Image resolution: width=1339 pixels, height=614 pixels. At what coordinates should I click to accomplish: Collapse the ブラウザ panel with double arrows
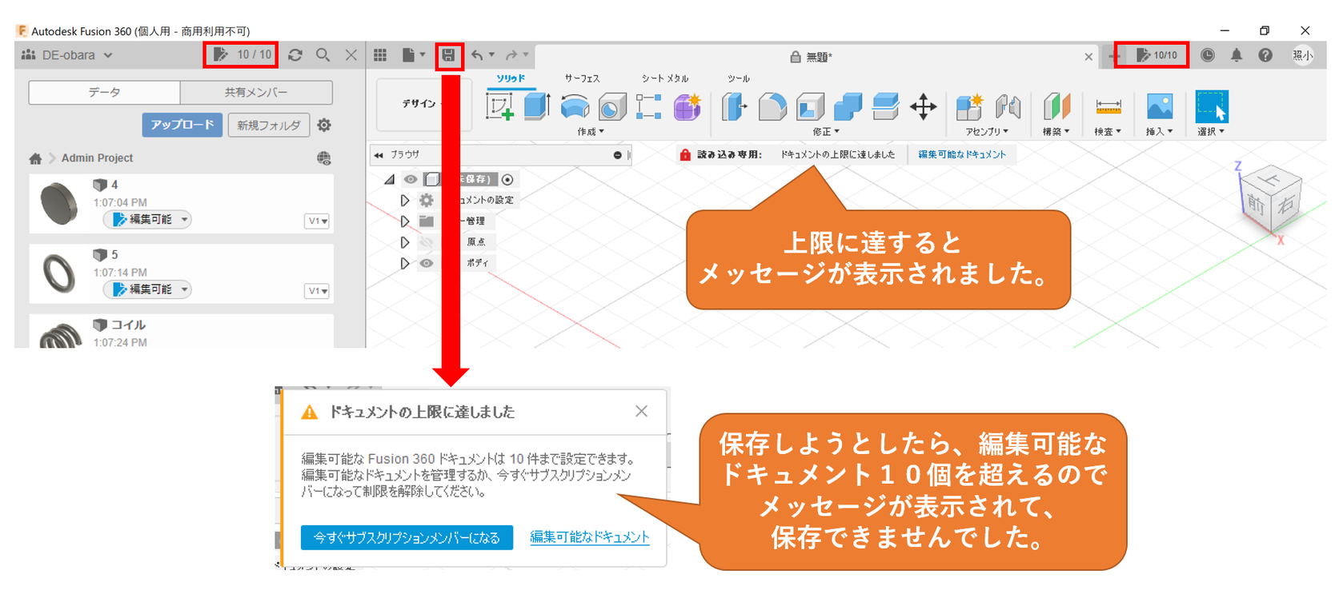tap(378, 155)
